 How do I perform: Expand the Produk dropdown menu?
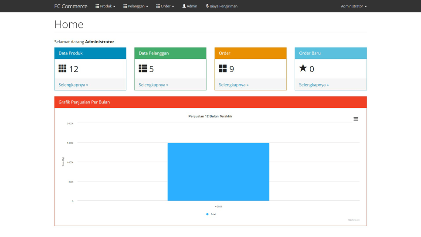click(105, 6)
